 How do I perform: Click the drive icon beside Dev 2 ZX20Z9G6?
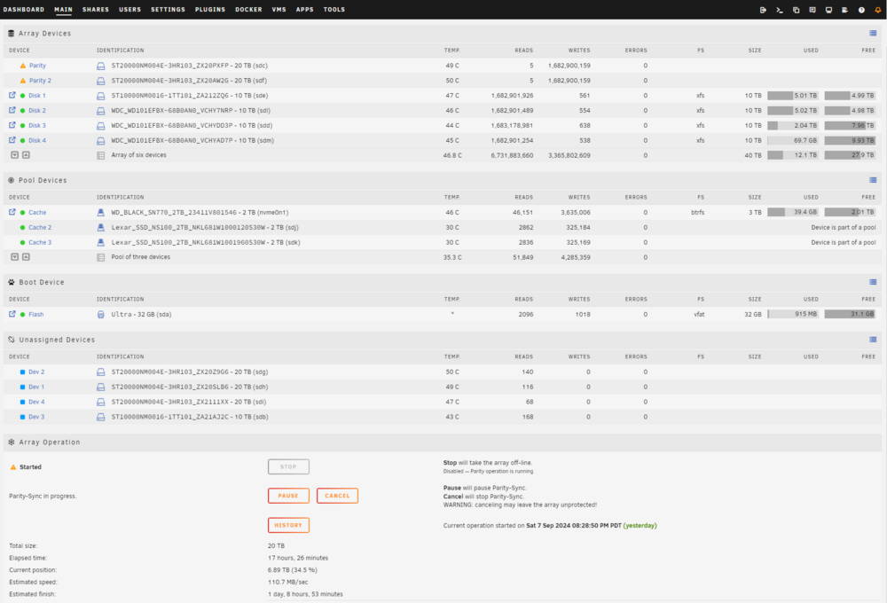(101, 372)
